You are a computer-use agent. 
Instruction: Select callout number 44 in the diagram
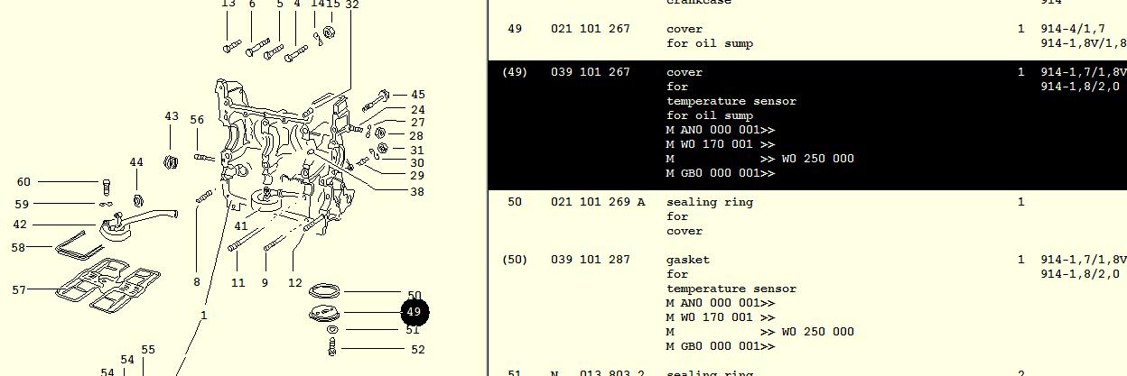(x=136, y=162)
